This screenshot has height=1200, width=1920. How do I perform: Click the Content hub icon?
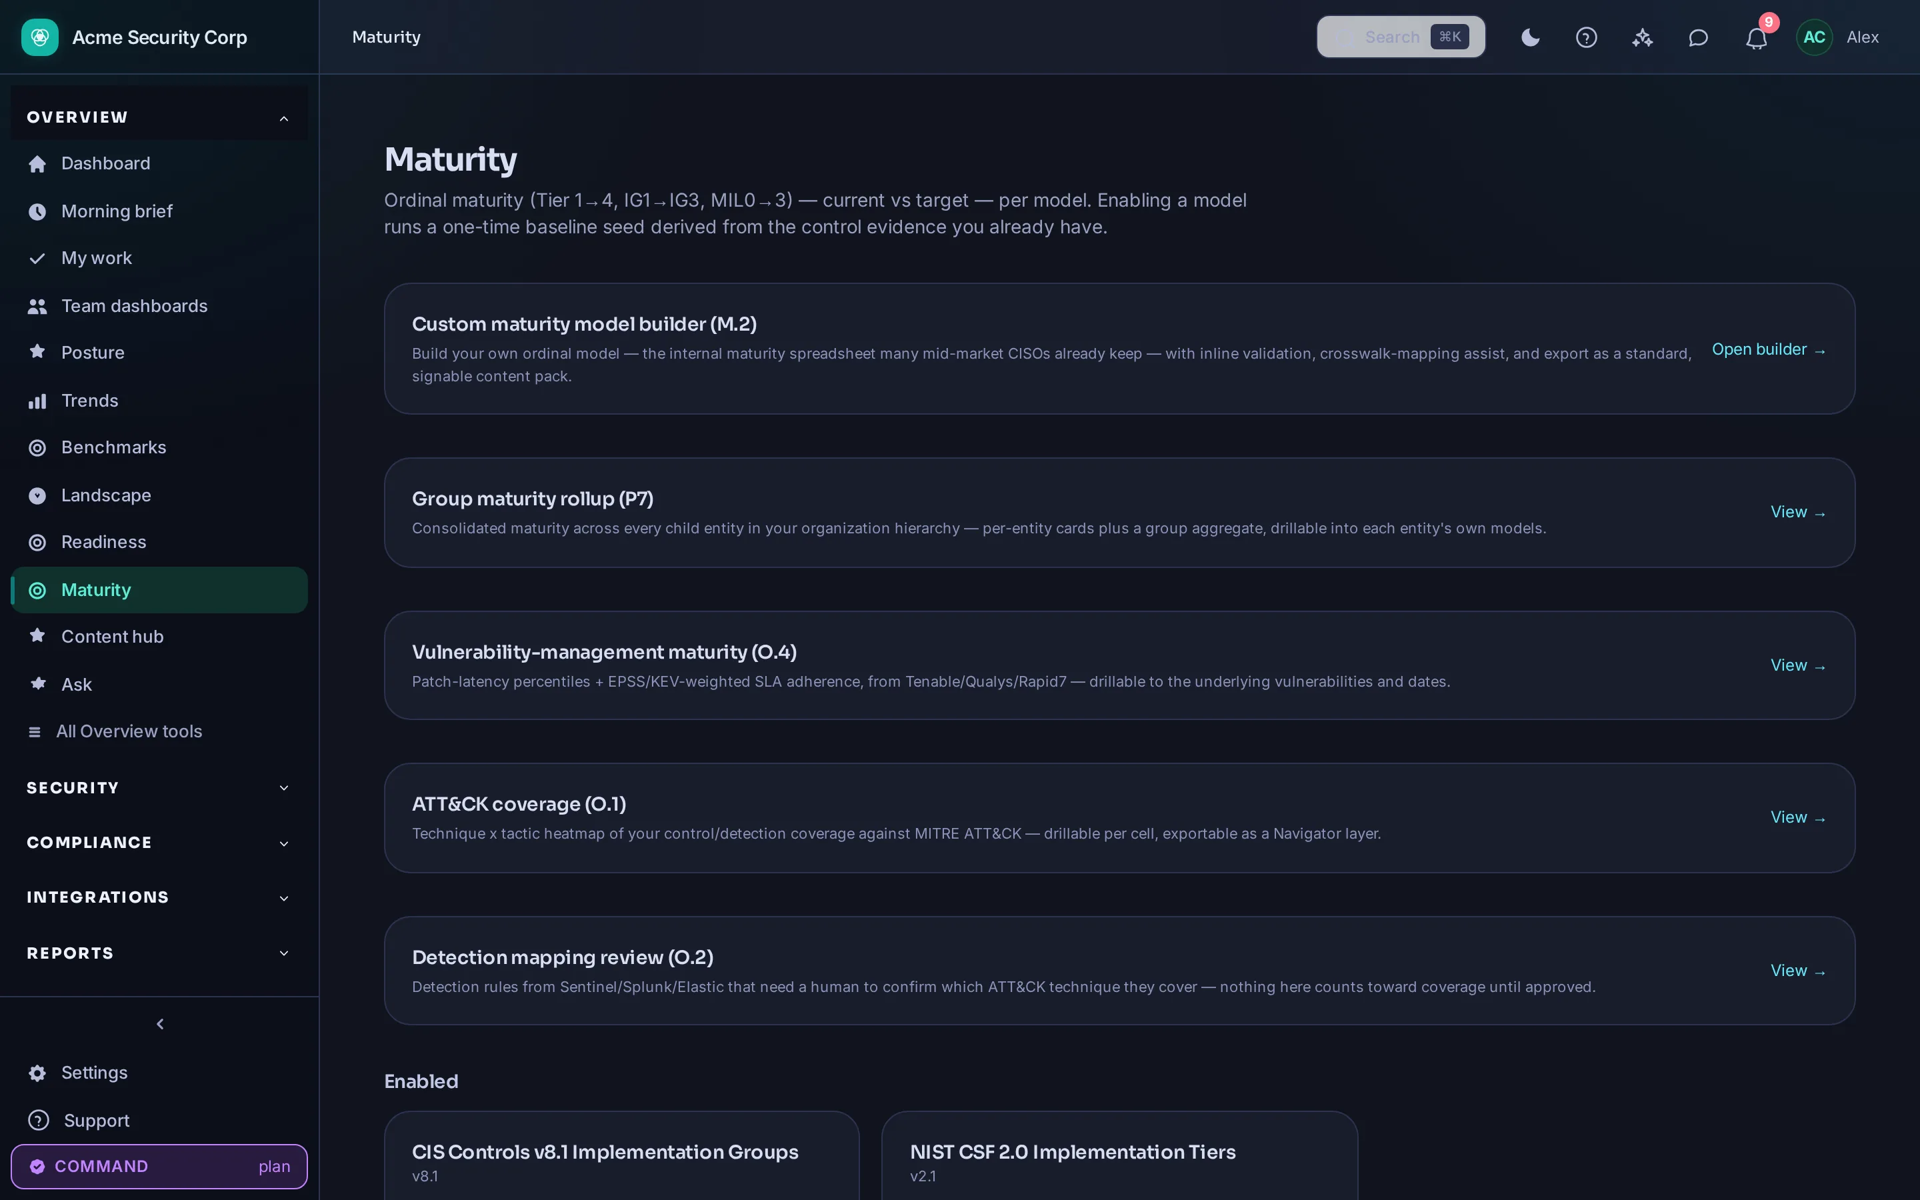[x=37, y=636]
